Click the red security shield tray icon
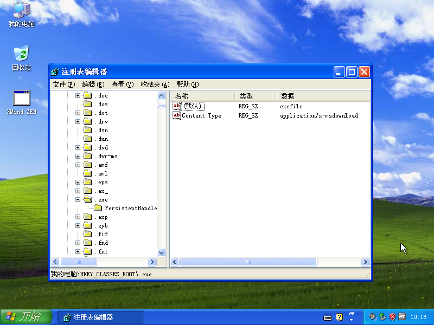The width and height of the screenshot is (434, 325). pos(392,317)
